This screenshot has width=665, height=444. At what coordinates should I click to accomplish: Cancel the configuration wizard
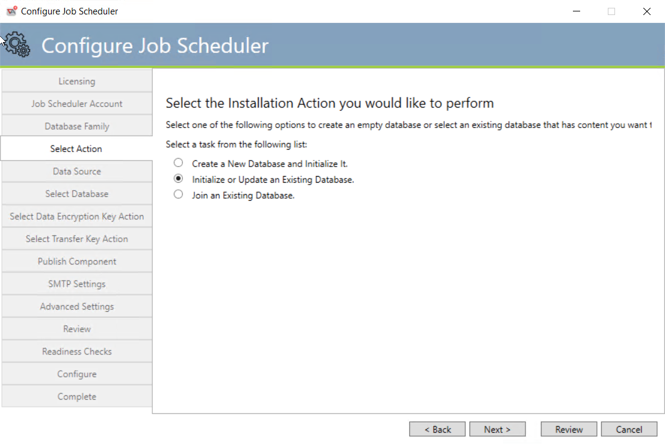coord(629,429)
